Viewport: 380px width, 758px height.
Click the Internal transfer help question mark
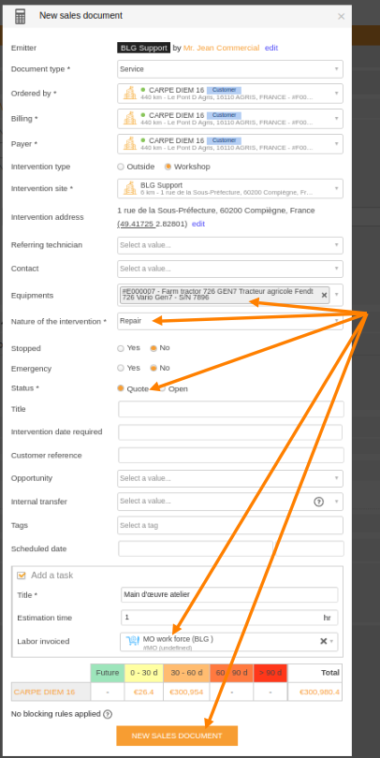318,502
